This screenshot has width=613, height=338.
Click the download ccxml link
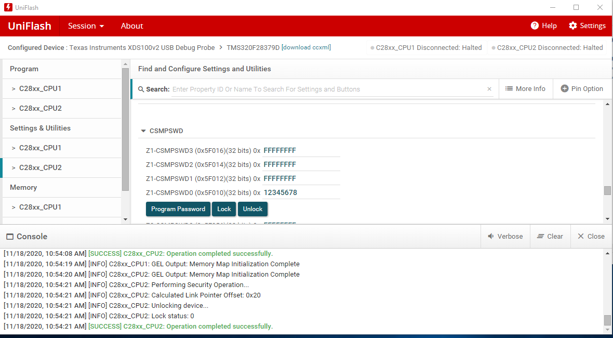[x=306, y=47]
